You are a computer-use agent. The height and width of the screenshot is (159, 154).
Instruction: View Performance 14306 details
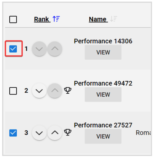tap(103, 52)
